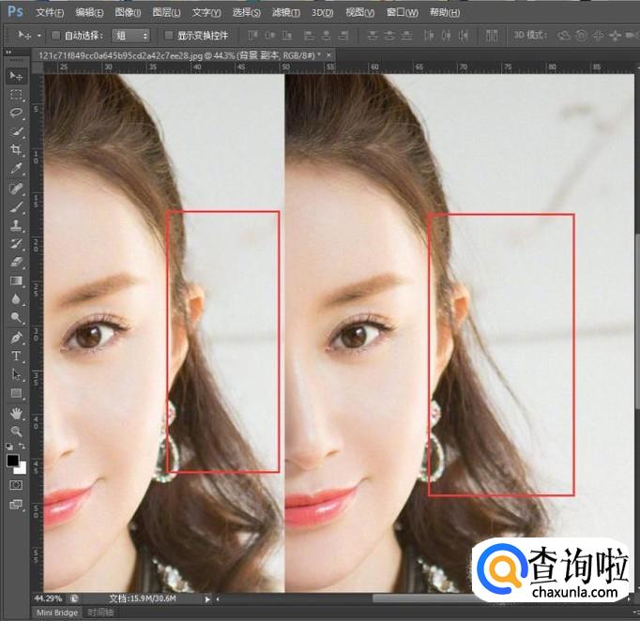Enable the 自动选择 checkbox
The image size is (640, 621).
pyautogui.click(x=56, y=36)
